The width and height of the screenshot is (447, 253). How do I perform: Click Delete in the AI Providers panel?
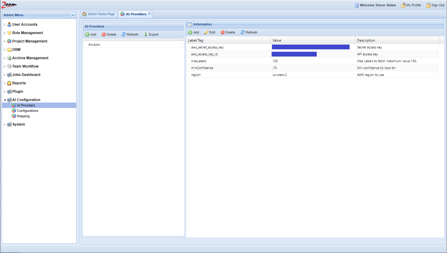point(109,34)
